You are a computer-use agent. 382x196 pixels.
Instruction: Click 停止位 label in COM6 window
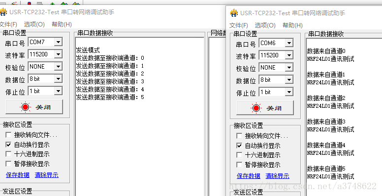(246, 93)
